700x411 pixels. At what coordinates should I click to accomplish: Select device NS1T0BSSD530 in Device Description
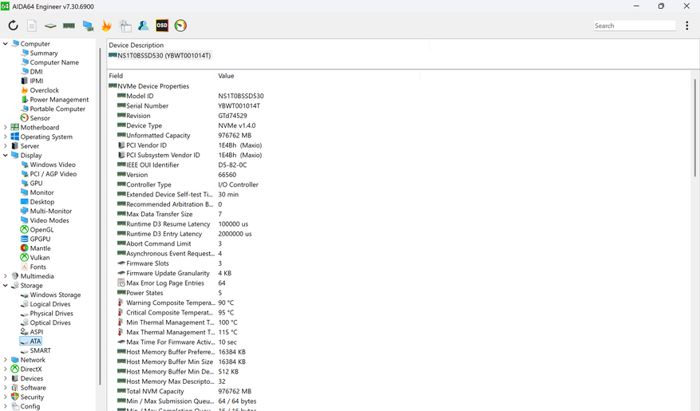click(x=164, y=56)
